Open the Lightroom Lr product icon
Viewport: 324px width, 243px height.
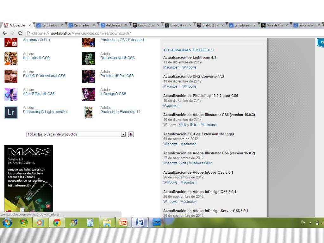pyautogui.click(x=11, y=112)
